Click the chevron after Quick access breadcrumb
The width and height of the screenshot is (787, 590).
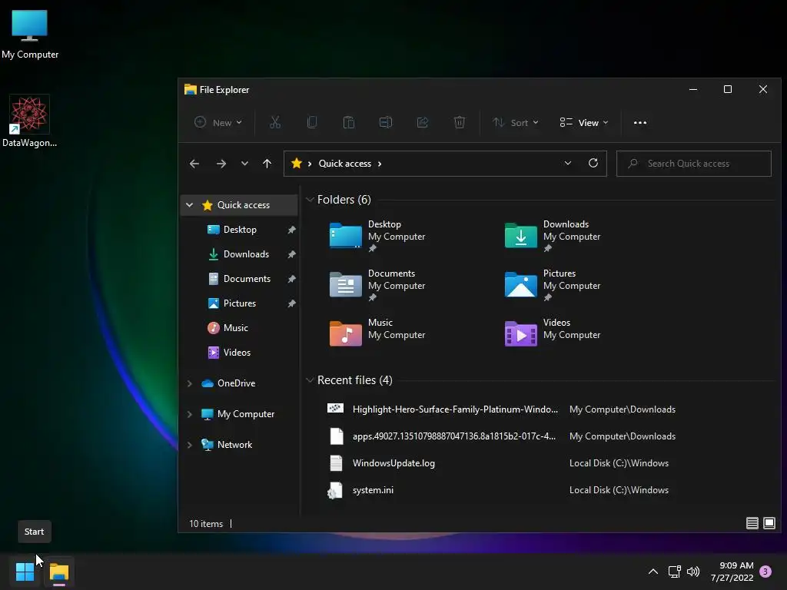(380, 164)
